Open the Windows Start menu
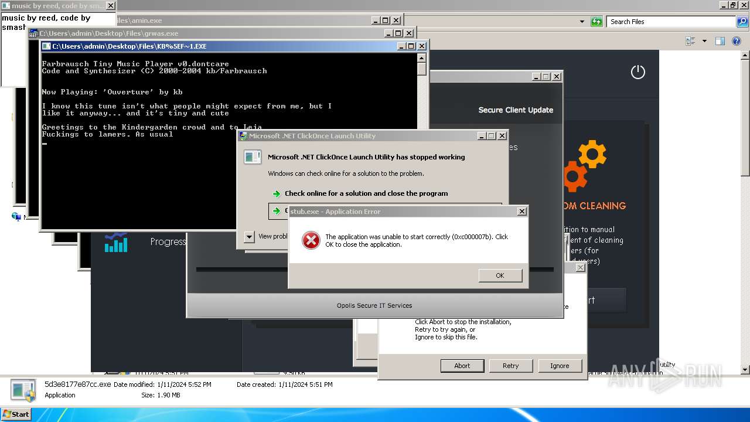 click(x=16, y=414)
